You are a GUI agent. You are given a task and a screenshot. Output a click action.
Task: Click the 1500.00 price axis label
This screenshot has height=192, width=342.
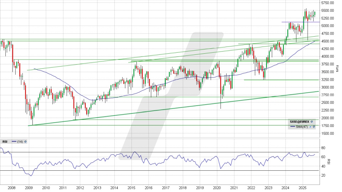click(x=327, y=134)
